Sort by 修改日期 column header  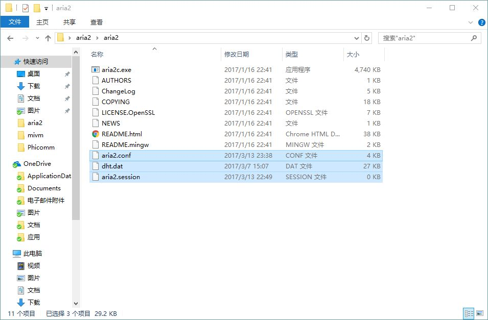point(251,55)
